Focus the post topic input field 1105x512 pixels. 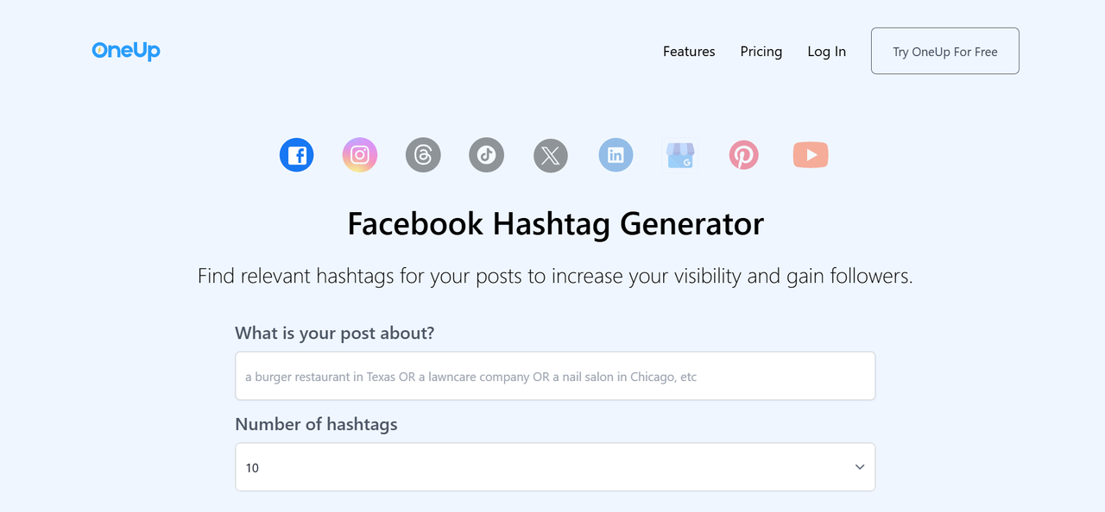point(555,376)
